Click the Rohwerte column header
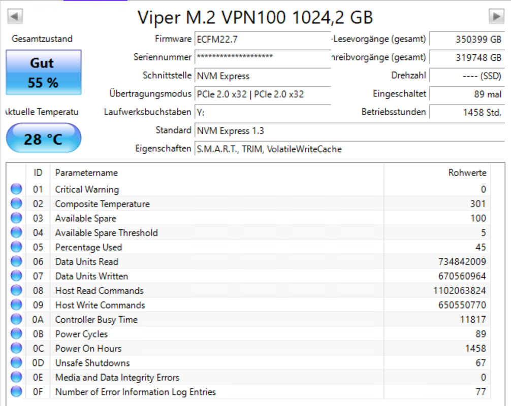Image resolution: width=511 pixels, height=406 pixels. [437, 173]
